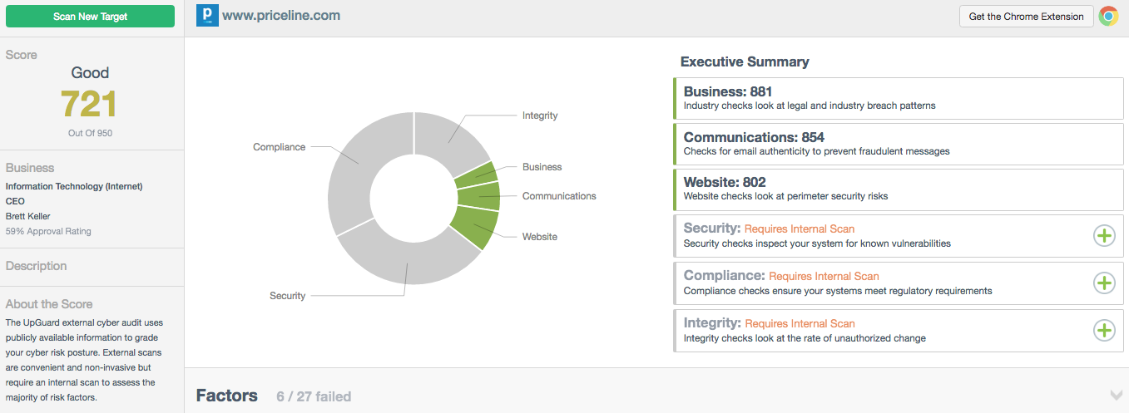Open the Business: 881 summary card
The height and width of the screenshot is (413, 1129).
pos(899,98)
